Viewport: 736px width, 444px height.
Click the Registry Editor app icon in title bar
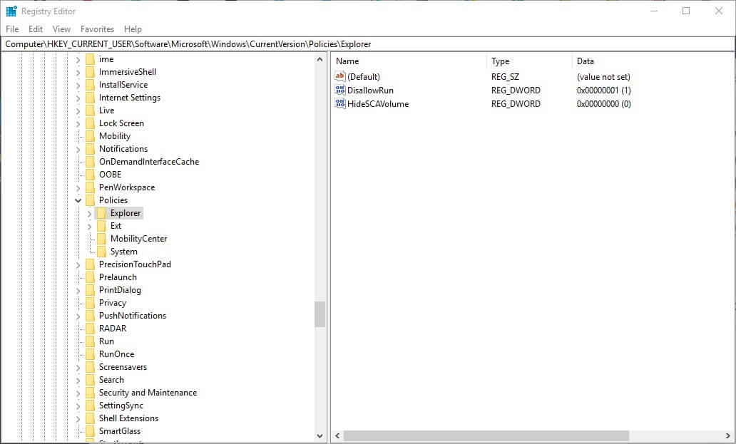11,11
